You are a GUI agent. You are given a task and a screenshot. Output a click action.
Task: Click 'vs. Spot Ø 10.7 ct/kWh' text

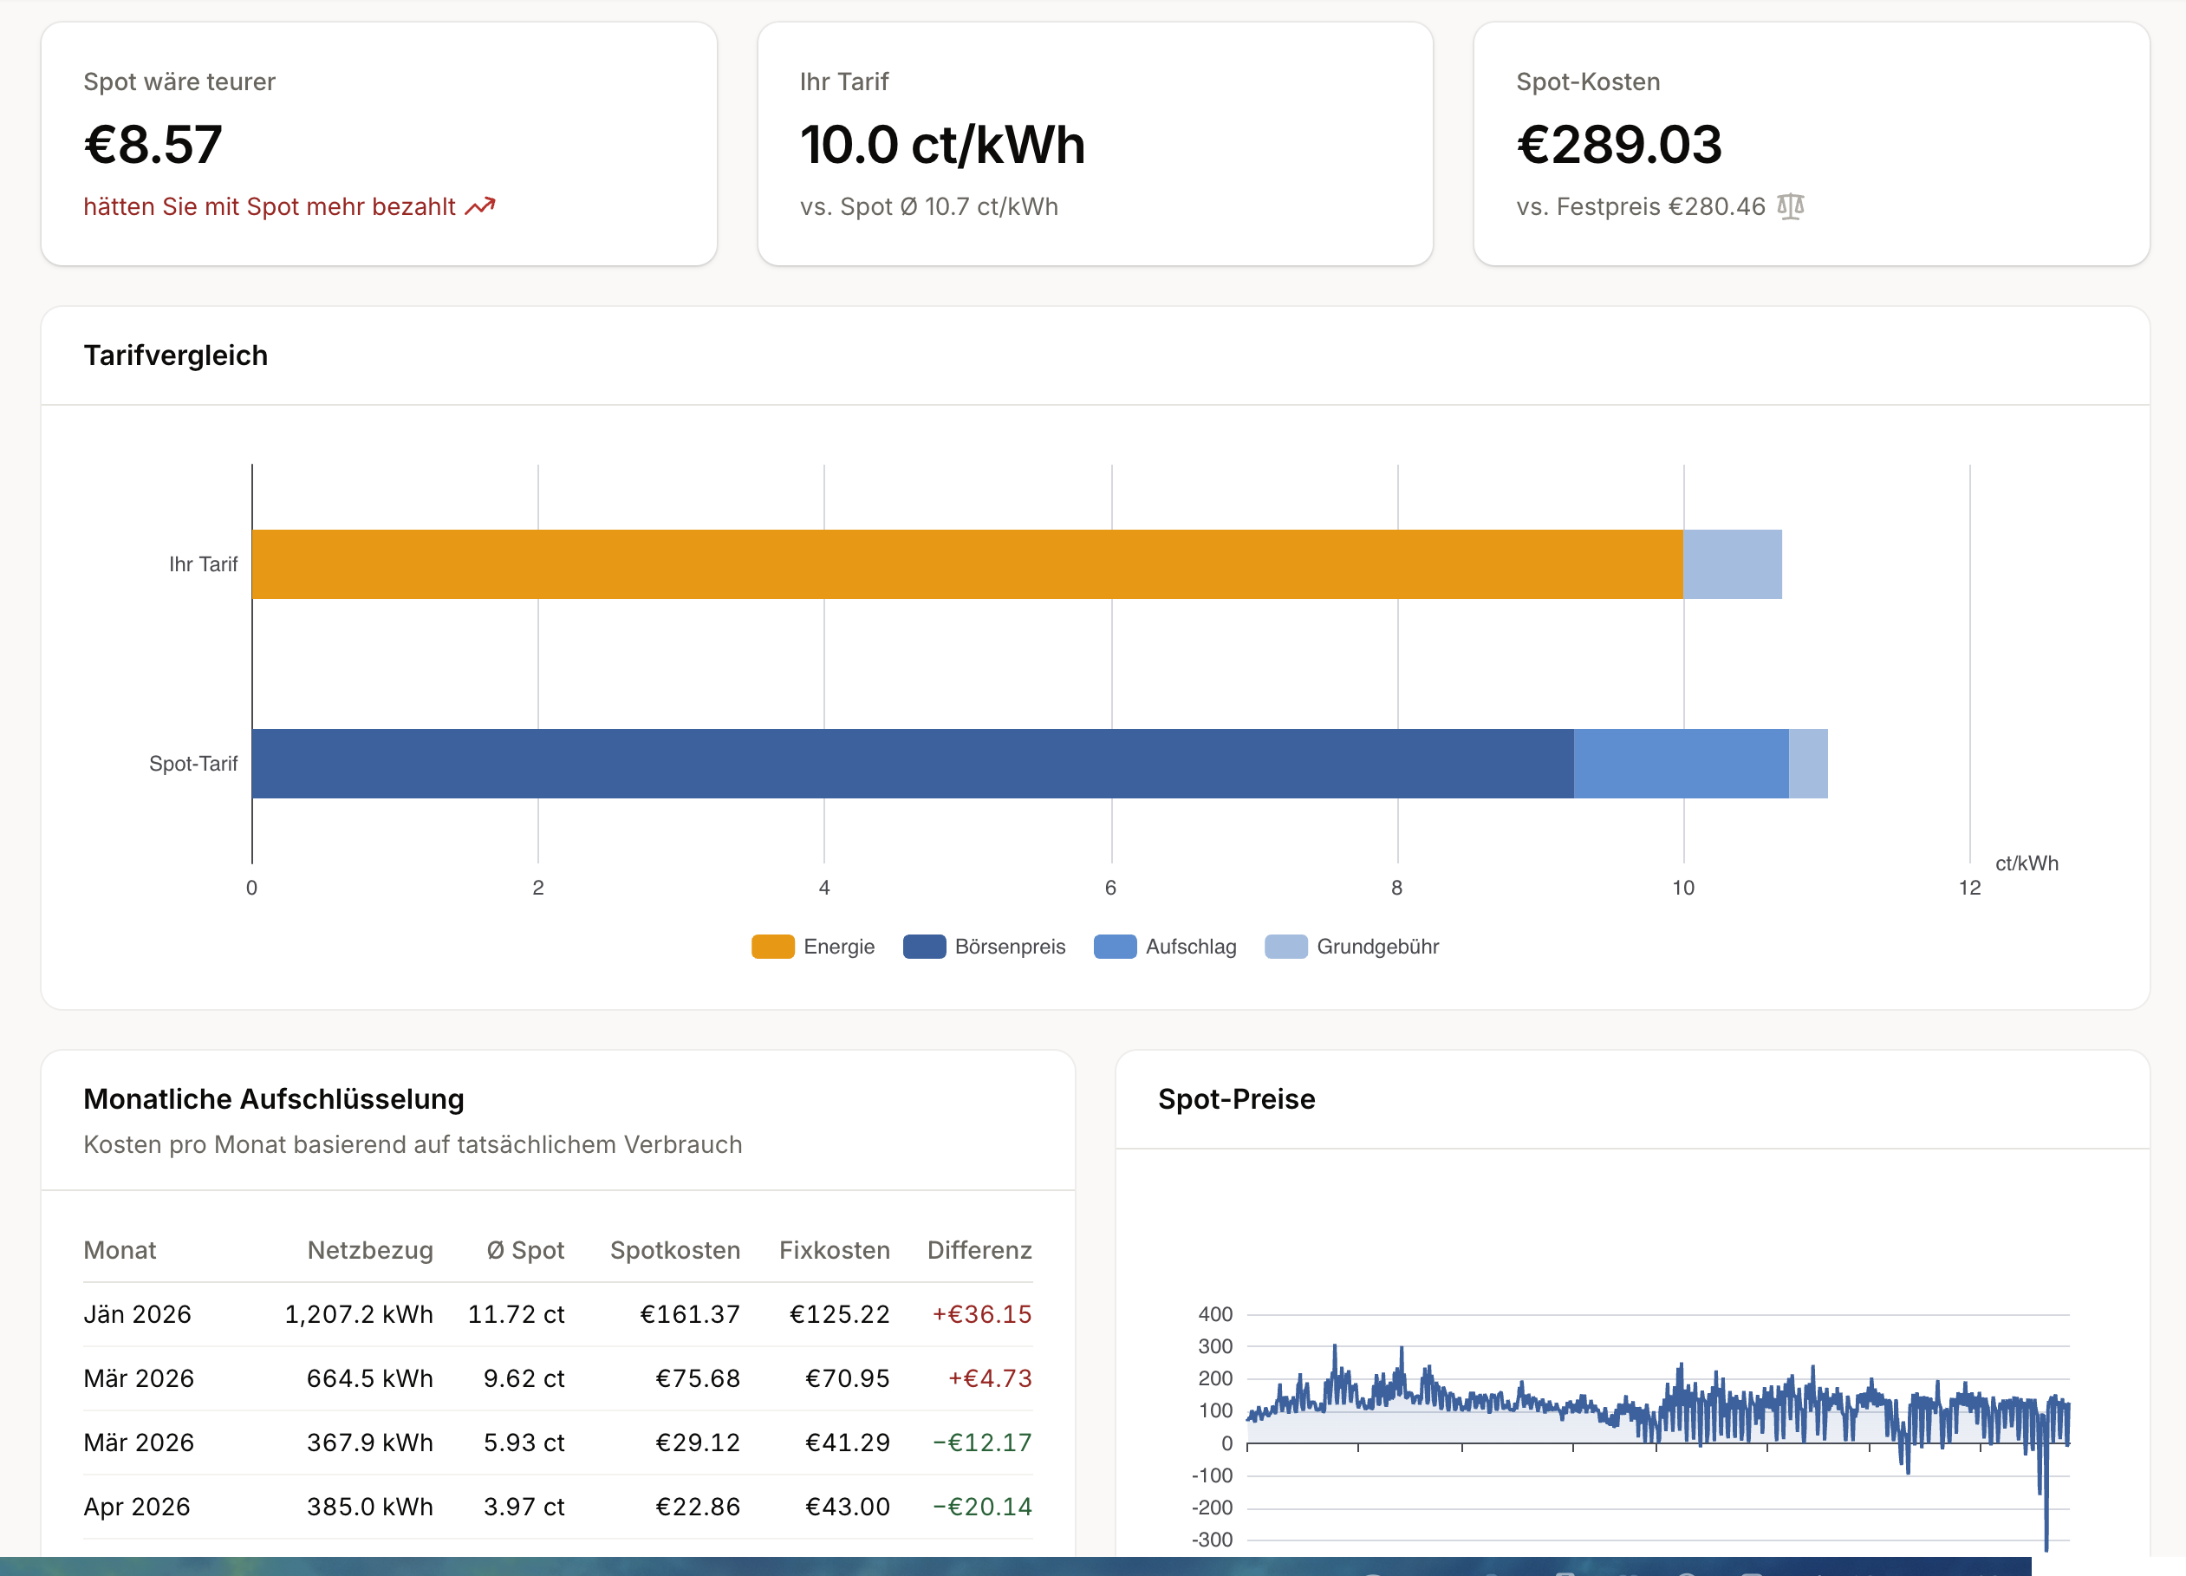pos(929,206)
